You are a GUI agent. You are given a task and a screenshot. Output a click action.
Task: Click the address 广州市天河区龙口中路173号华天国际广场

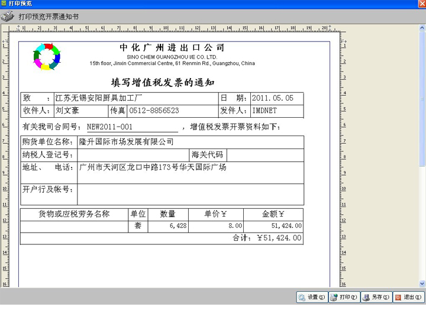click(153, 167)
